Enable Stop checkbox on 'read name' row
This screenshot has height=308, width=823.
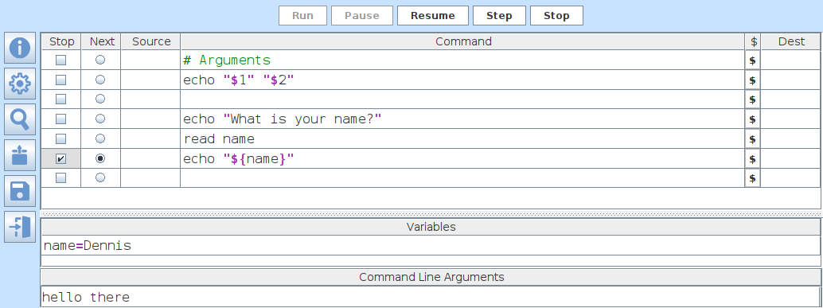(x=60, y=139)
